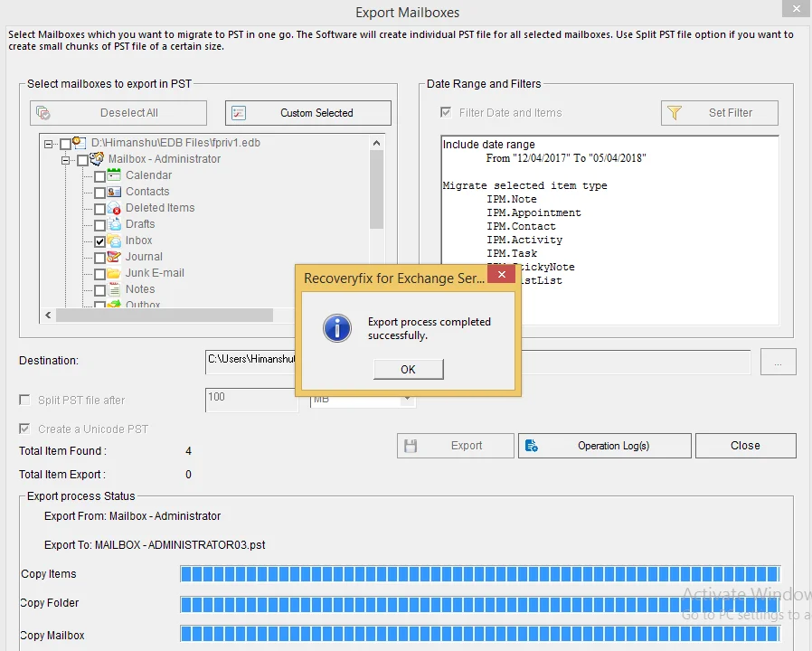Image resolution: width=812 pixels, height=651 pixels.
Task: Check the Journal folder checkbox
Action: click(x=100, y=258)
